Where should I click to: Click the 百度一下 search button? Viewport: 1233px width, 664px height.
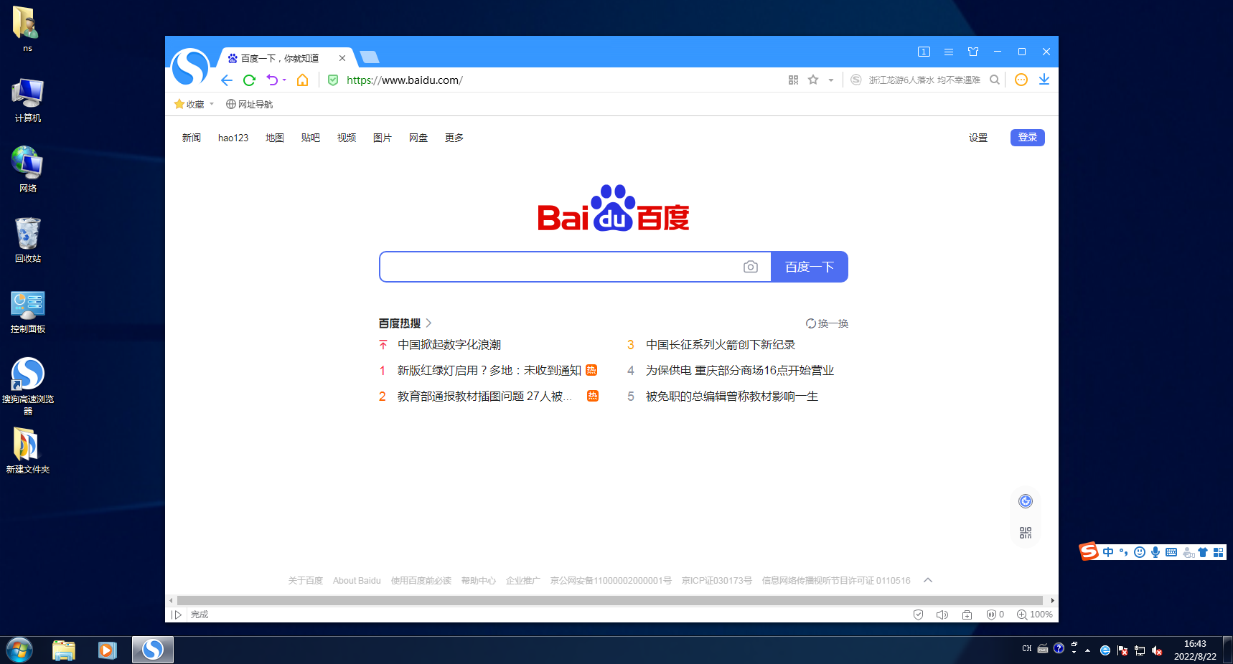[x=810, y=267]
